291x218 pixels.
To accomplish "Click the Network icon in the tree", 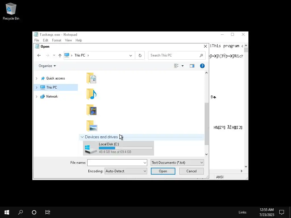I will (x=43, y=97).
